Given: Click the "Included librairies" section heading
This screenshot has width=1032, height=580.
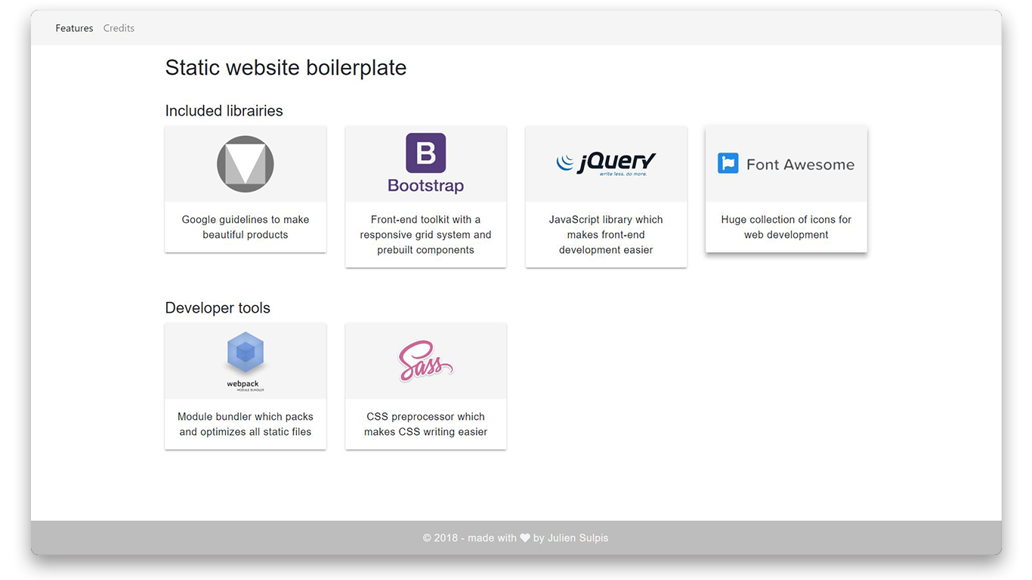Looking at the screenshot, I should coord(224,110).
